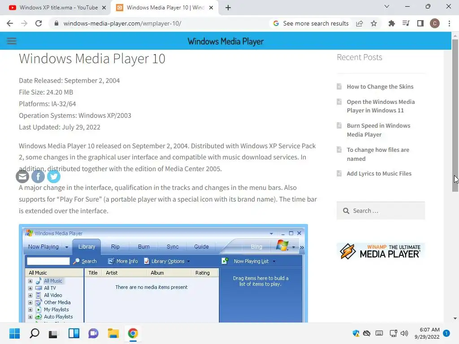This screenshot has height=344, width=459.
Task: Bookmark this page with star icon
Action: 374,23
